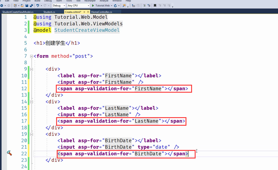Click the New Project toolbar icon
The height and width of the screenshot is (170, 278).
(15, 6)
